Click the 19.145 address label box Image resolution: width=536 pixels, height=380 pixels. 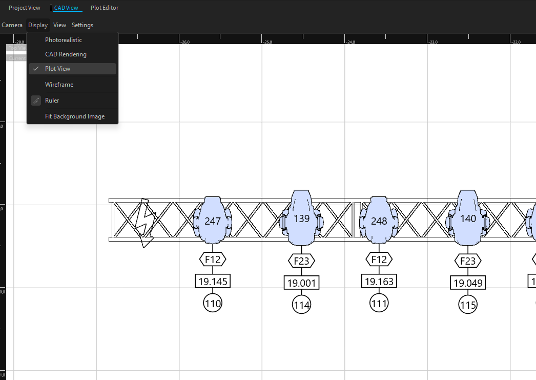point(213,282)
